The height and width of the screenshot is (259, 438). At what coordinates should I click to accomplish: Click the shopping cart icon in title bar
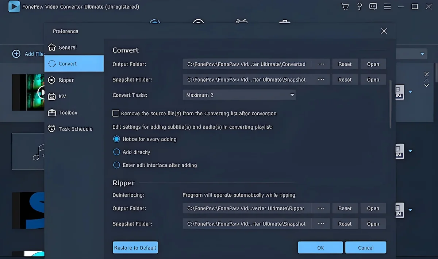point(345,7)
